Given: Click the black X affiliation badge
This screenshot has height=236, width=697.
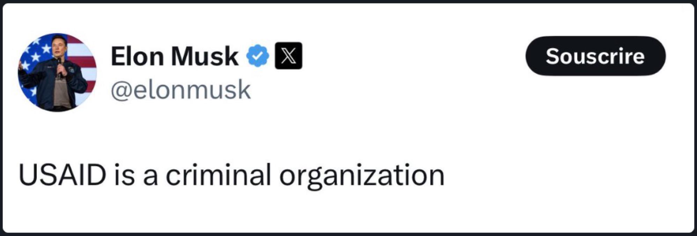Looking at the screenshot, I should point(288,56).
